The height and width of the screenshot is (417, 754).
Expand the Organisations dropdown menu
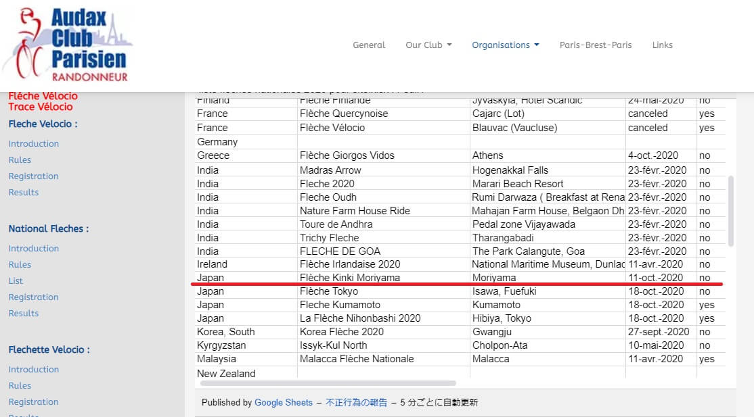(506, 45)
